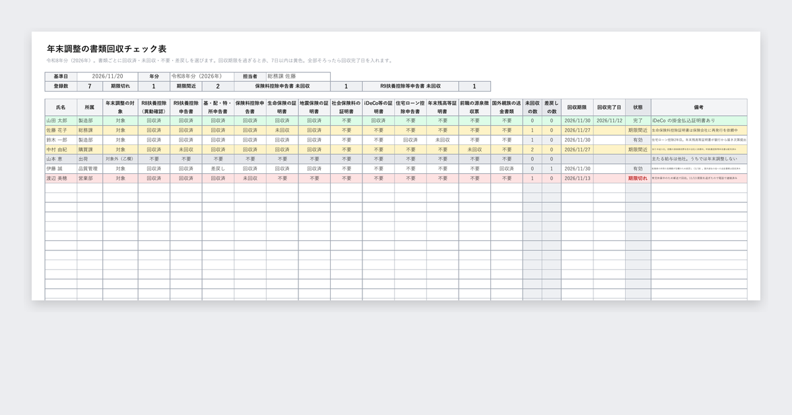Viewport: 792px width, 415px height.
Task: Click the name cell 渡辺 美穂
Action: click(61, 178)
